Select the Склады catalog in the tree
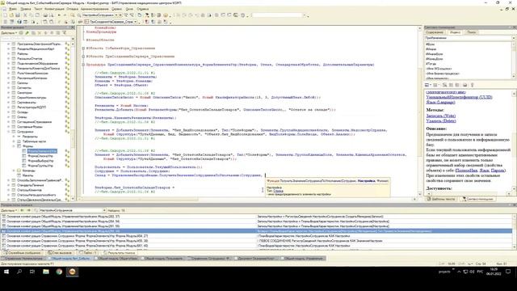 click(x=23, y=112)
